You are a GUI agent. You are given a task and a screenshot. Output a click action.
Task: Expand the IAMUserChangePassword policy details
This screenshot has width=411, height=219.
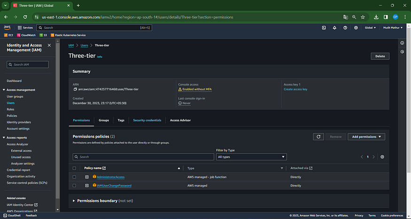(x=87, y=186)
